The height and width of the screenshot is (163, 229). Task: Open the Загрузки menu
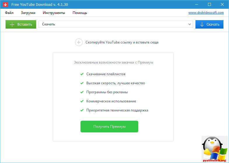click(28, 13)
